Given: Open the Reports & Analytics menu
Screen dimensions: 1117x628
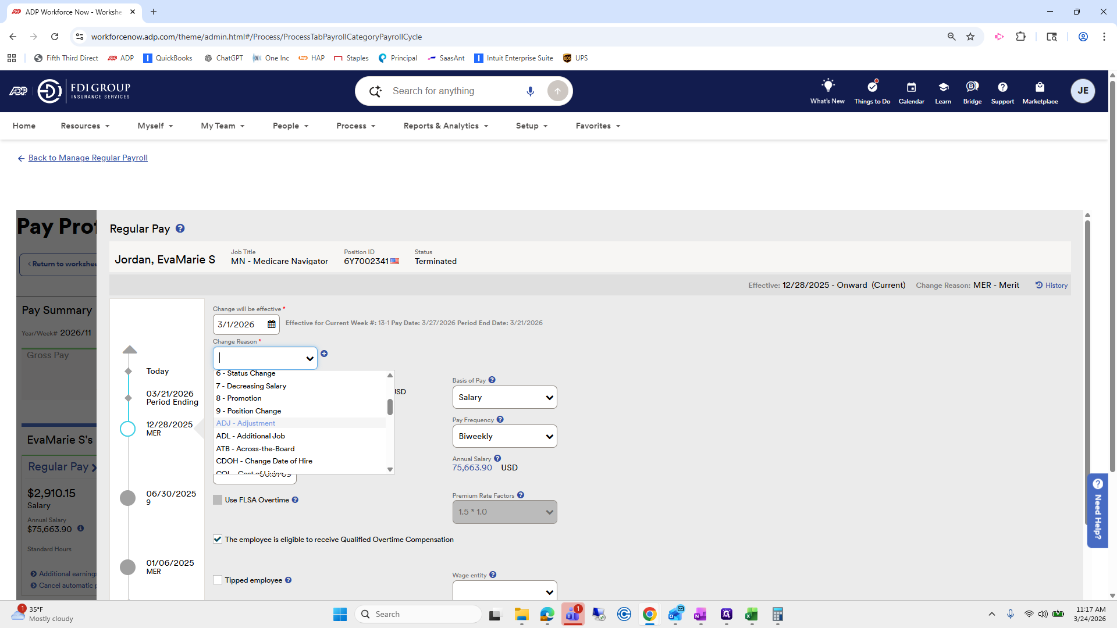Looking at the screenshot, I should pyautogui.click(x=446, y=126).
